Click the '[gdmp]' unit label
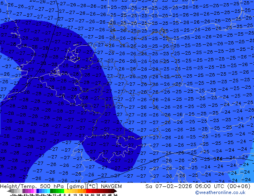This screenshot has height=196, width=254. pyautogui.click(x=77, y=186)
